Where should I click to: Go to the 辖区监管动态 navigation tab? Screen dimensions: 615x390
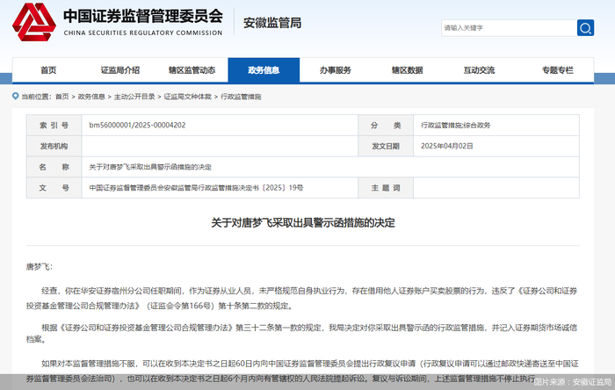[x=192, y=70]
